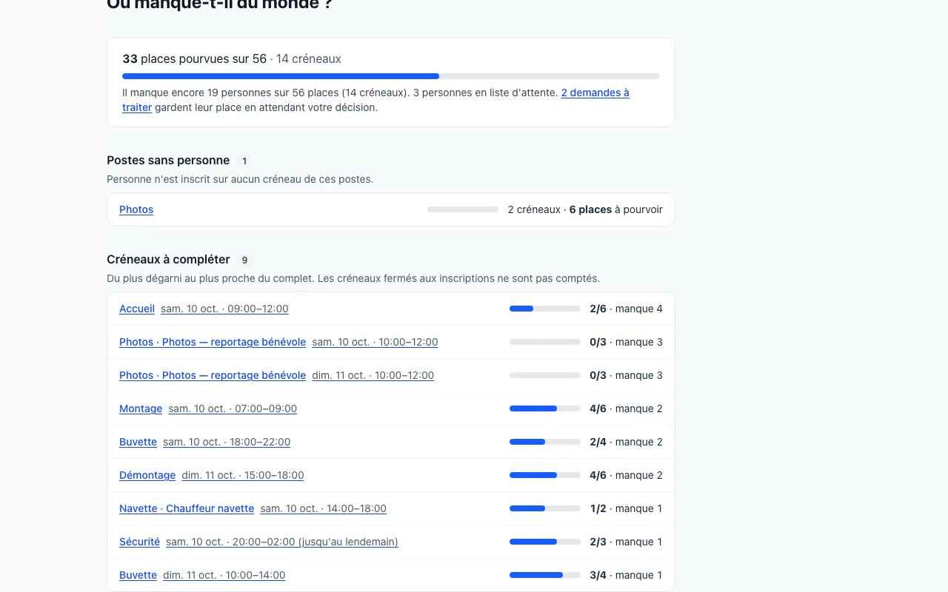
Task: Click the "4/6 · manque 2" count on the Montage row
Action: (x=627, y=408)
